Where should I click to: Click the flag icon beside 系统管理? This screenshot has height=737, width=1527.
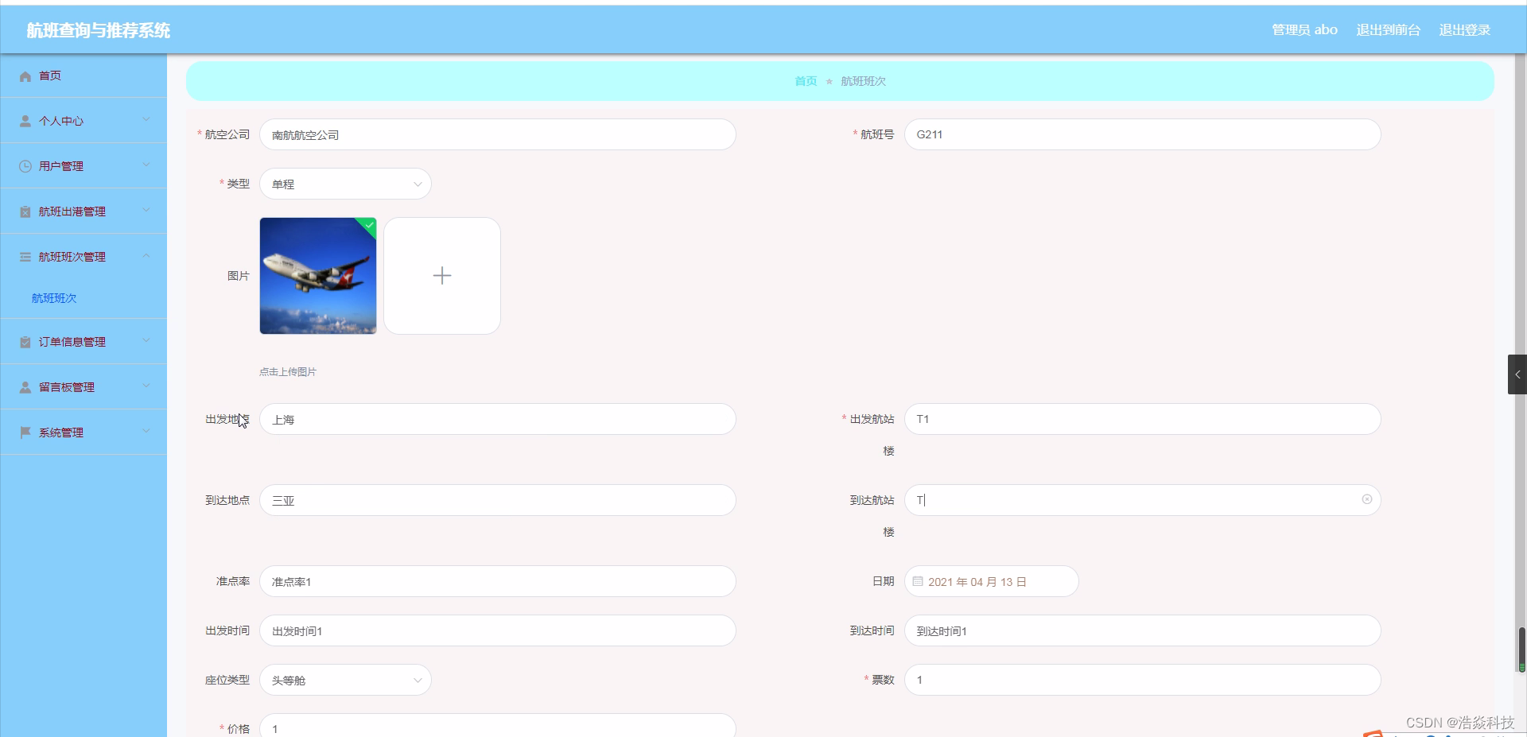(24, 432)
